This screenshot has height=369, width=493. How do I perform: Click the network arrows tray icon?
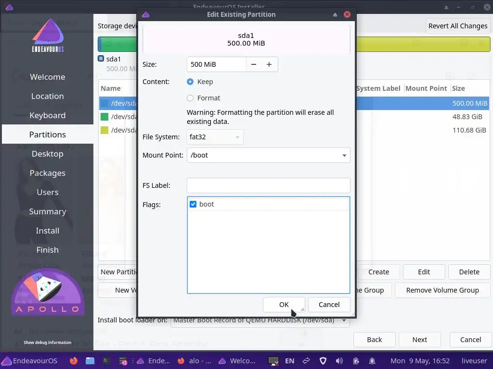[306, 361]
